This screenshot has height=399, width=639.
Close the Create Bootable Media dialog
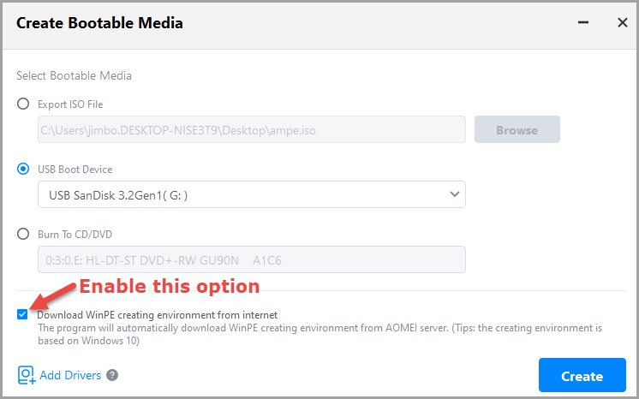coord(623,23)
